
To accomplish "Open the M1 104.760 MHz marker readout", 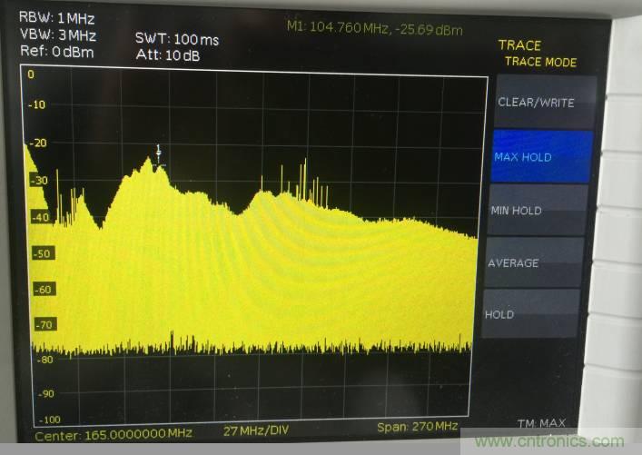I will pyautogui.click(x=376, y=27).
